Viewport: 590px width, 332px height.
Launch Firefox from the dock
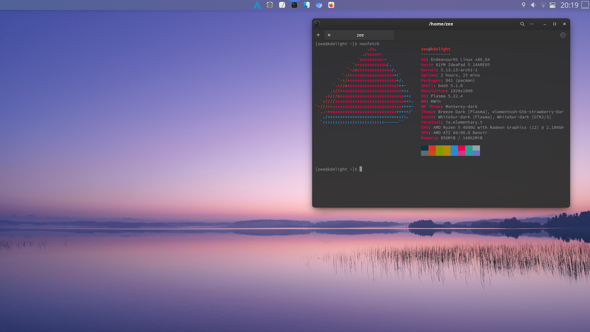point(331,5)
